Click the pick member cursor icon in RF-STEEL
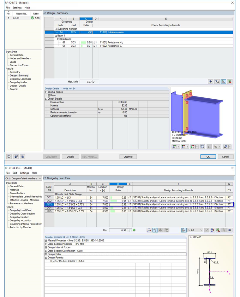240x297 pixels. (x=224, y=230)
